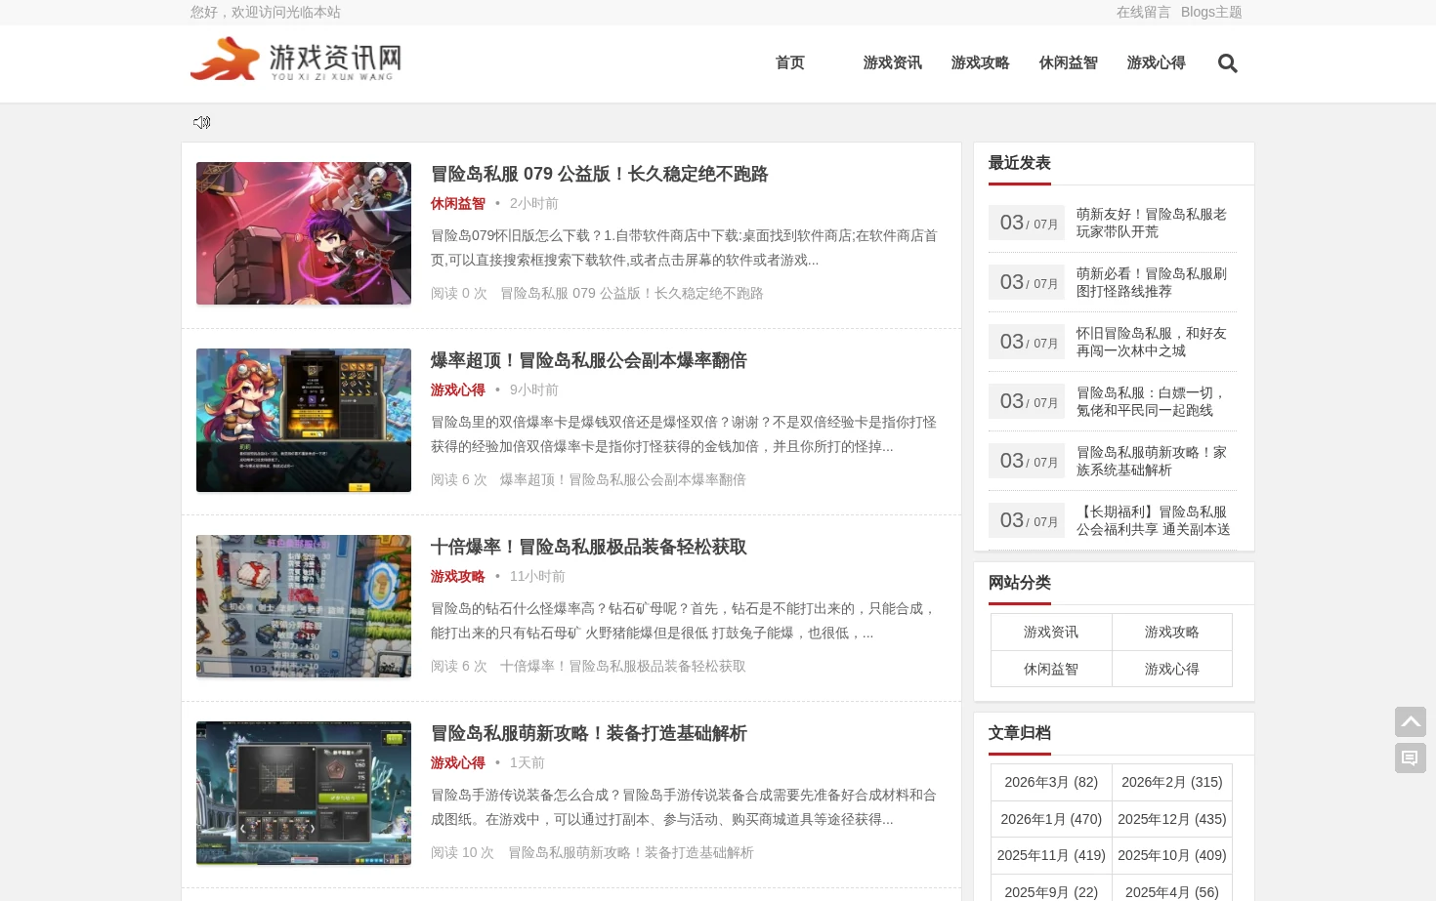Click tag link beside 阅读 10 次
The height and width of the screenshot is (901, 1436).
click(631, 852)
